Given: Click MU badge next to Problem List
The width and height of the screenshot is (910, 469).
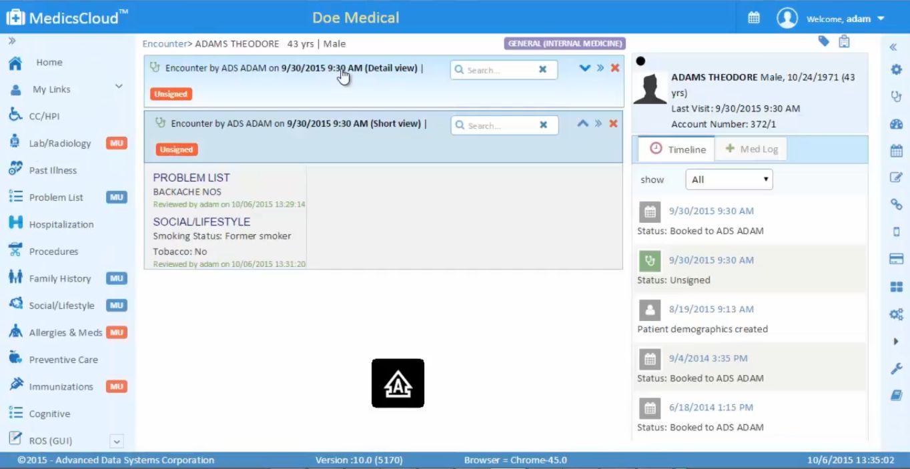Looking at the screenshot, I should (117, 197).
